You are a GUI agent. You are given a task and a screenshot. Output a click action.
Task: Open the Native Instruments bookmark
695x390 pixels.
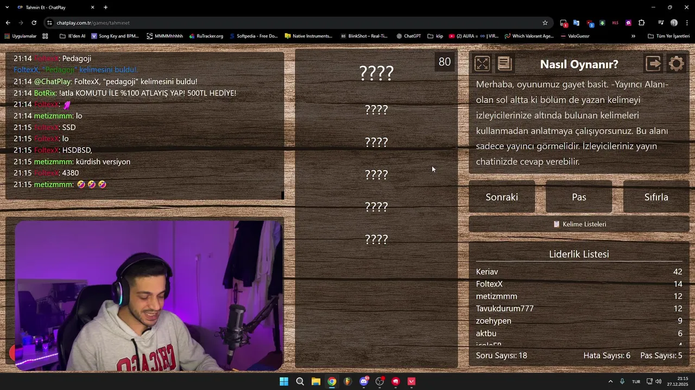308,36
